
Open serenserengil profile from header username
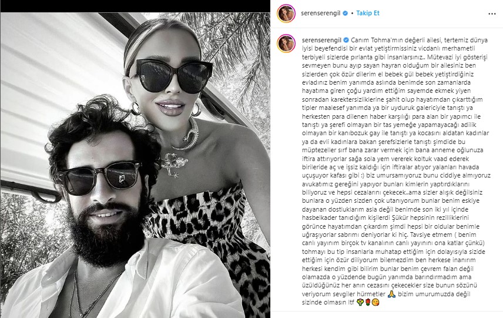[320, 13]
